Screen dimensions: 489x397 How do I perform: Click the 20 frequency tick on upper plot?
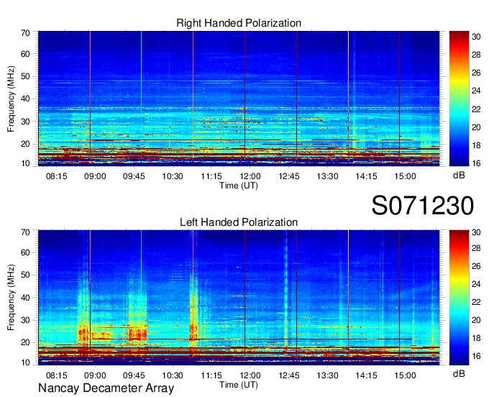pyautogui.click(x=25, y=144)
